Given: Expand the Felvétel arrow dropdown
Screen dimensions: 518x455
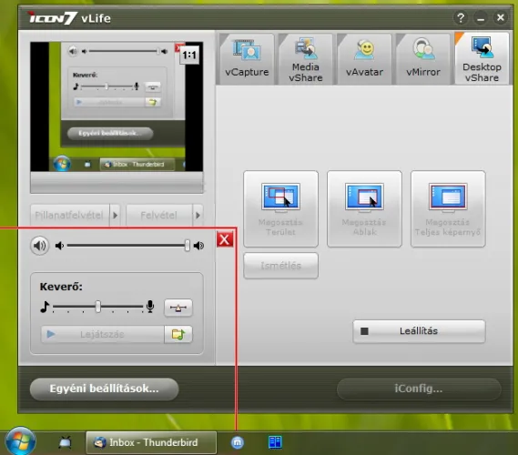Looking at the screenshot, I should tap(198, 216).
